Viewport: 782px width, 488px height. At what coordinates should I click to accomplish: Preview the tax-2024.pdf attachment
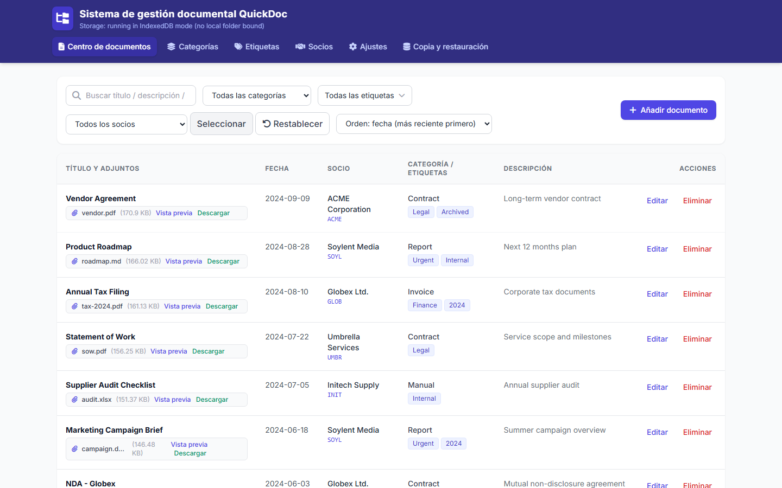click(182, 306)
